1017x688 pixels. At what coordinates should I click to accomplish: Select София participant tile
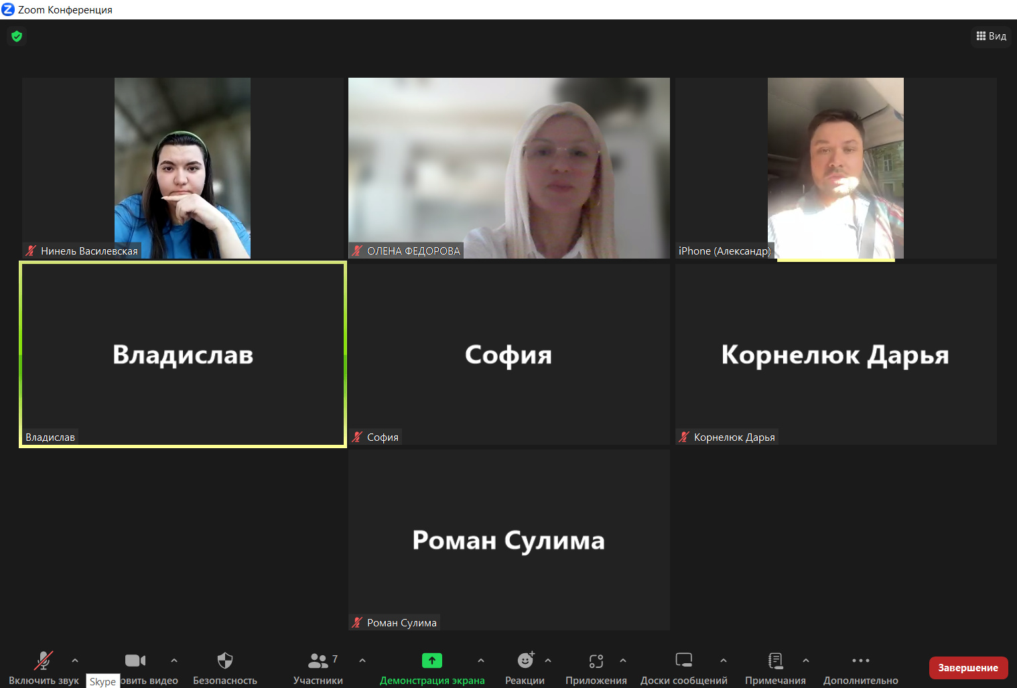509,354
